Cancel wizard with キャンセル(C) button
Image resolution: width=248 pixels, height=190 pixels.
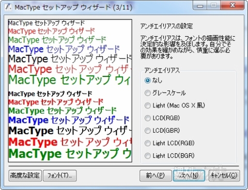pos(224,176)
